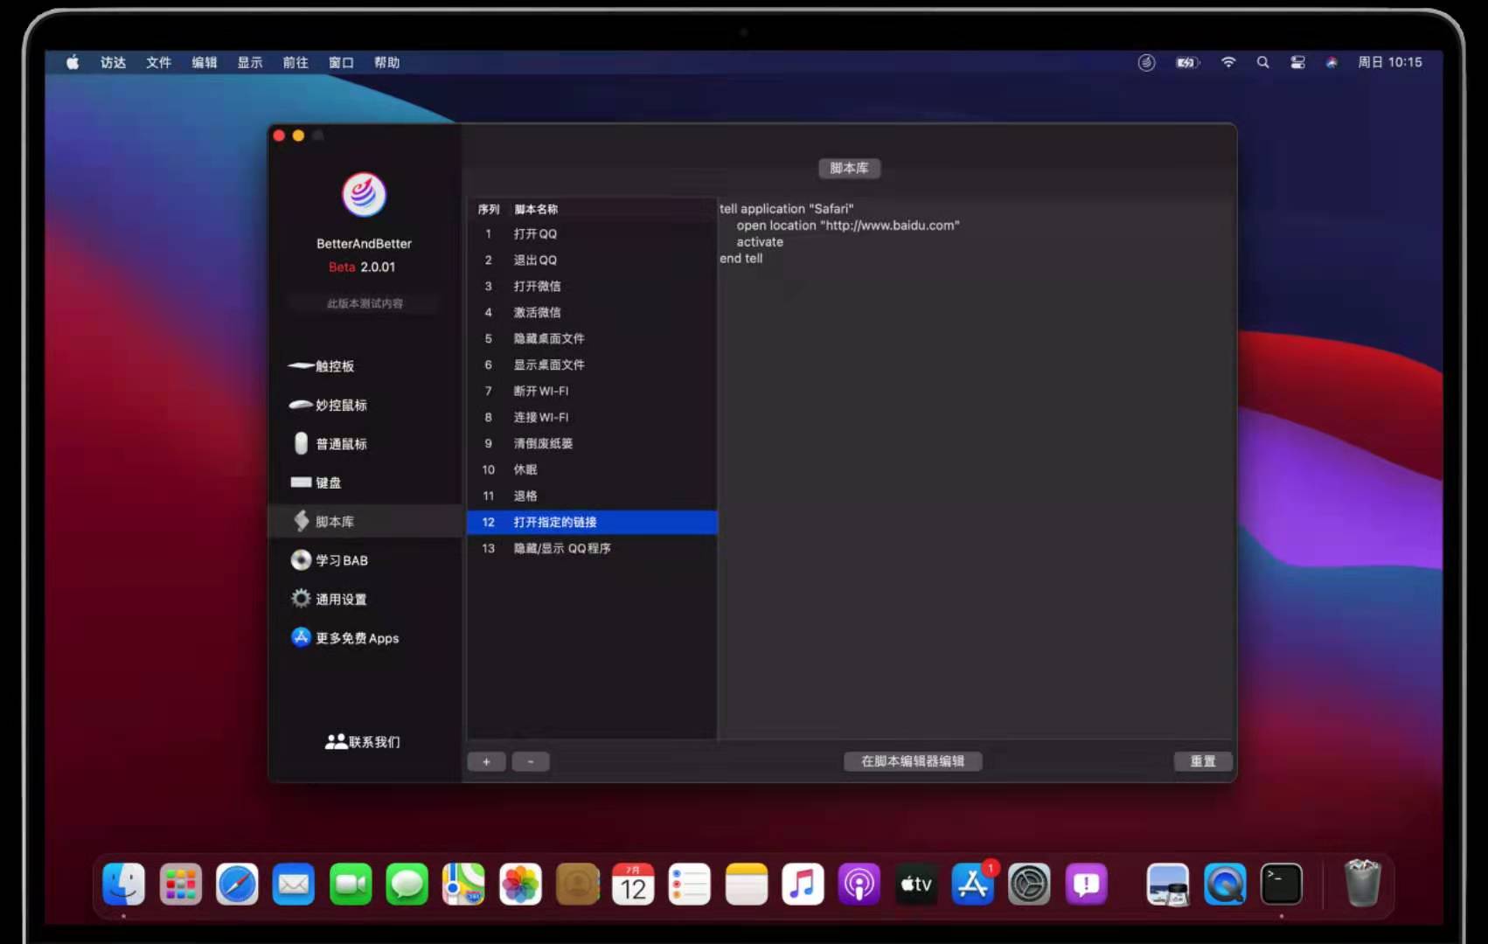Open the 更多免费 Apps section
1488x944 pixels.
(358, 638)
